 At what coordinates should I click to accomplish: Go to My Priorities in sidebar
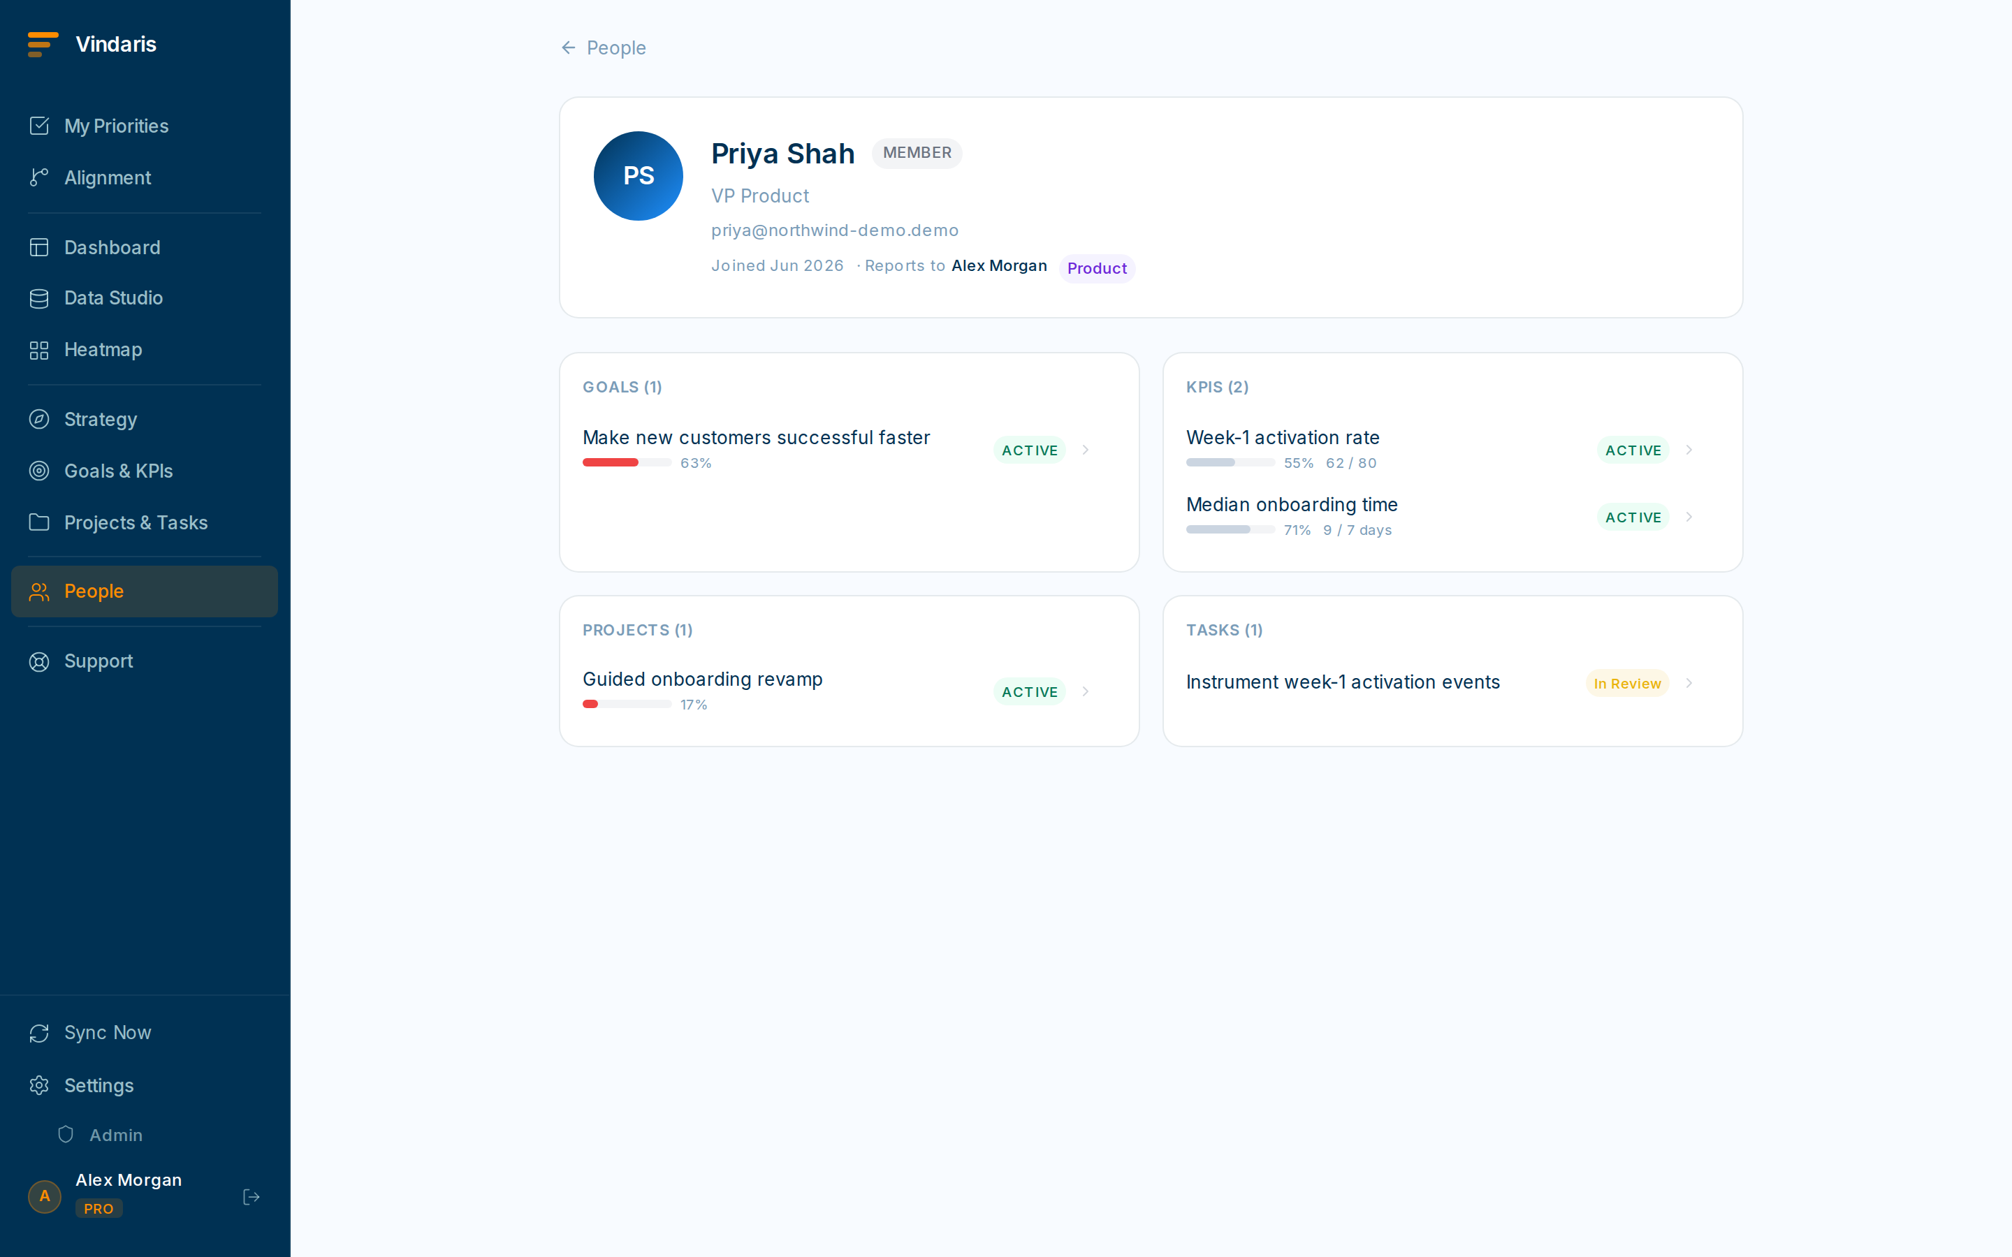click(x=145, y=126)
